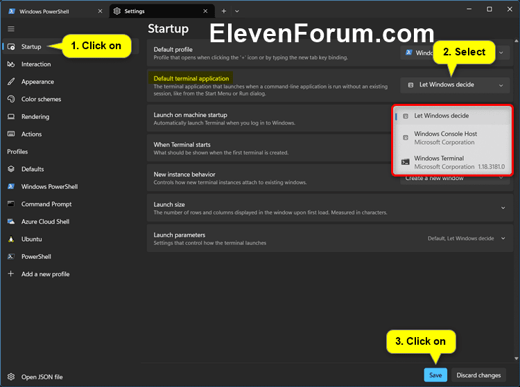Close the Windows PowerShell tab
The width and height of the screenshot is (520, 387).
coord(100,11)
